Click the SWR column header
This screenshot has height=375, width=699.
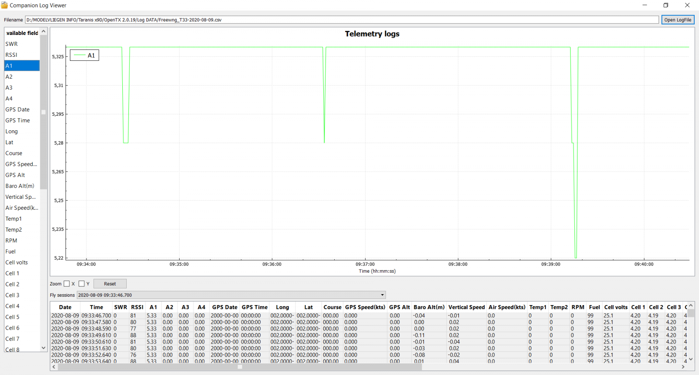tap(121, 307)
